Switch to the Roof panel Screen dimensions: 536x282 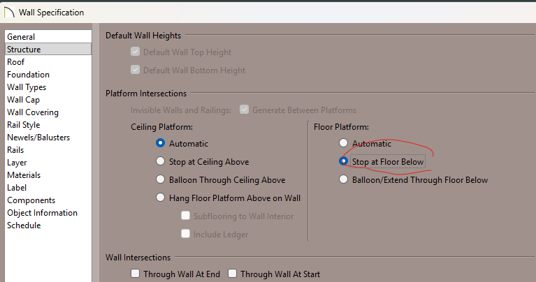pyautogui.click(x=16, y=62)
